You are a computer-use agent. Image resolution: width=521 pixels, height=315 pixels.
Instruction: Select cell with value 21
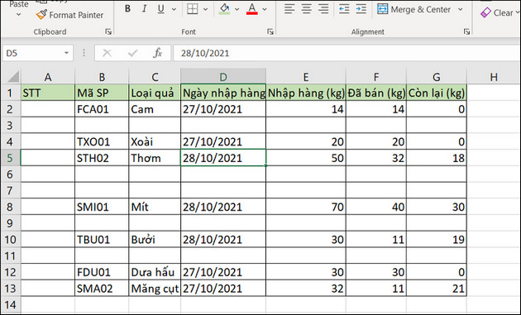[437, 289]
